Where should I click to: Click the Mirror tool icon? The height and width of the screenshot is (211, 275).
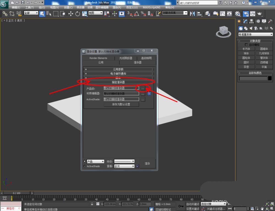point(192,13)
